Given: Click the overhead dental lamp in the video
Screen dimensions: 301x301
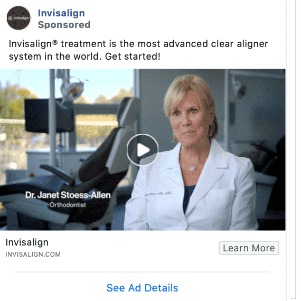Looking at the screenshot, I should click(73, 89).
